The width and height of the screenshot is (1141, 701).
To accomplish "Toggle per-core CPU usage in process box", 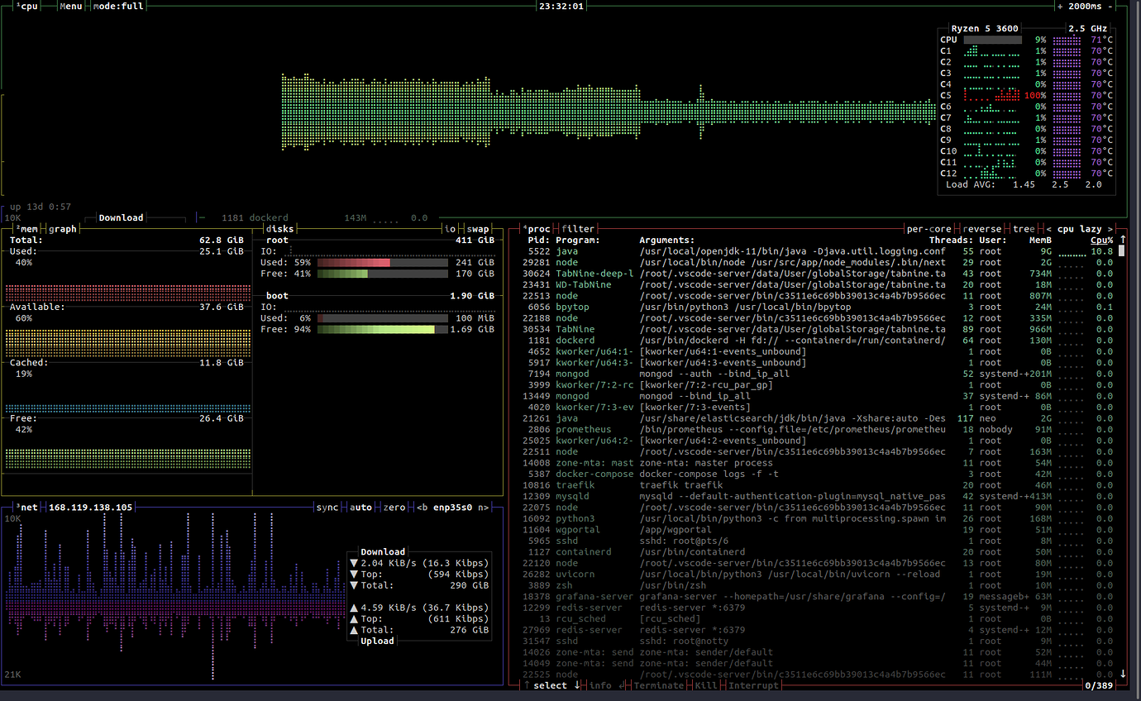I will click(929, 229).
